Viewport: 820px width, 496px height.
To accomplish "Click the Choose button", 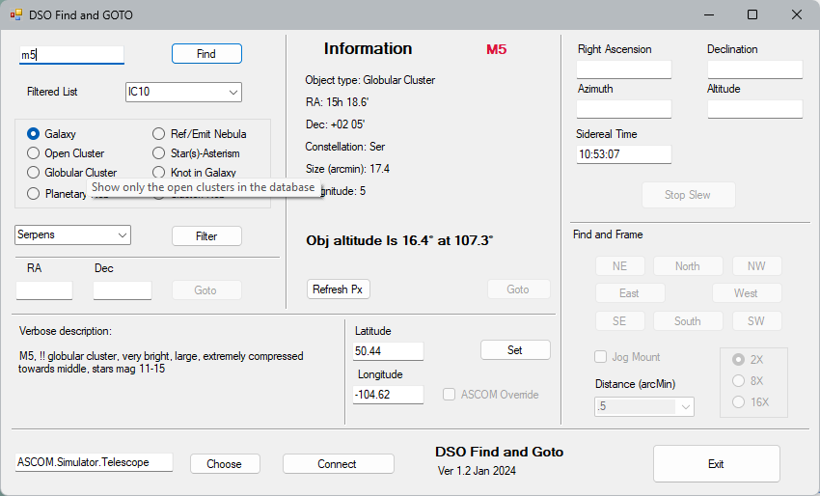I will (x=225, y=464).
